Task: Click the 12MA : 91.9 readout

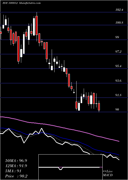Action: [16, 166]
